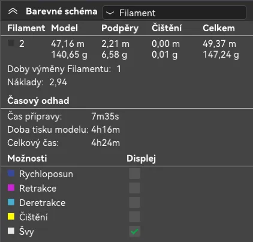Enable the Retrakce display checkbox
Screen dimensions: 253x242
134,188
